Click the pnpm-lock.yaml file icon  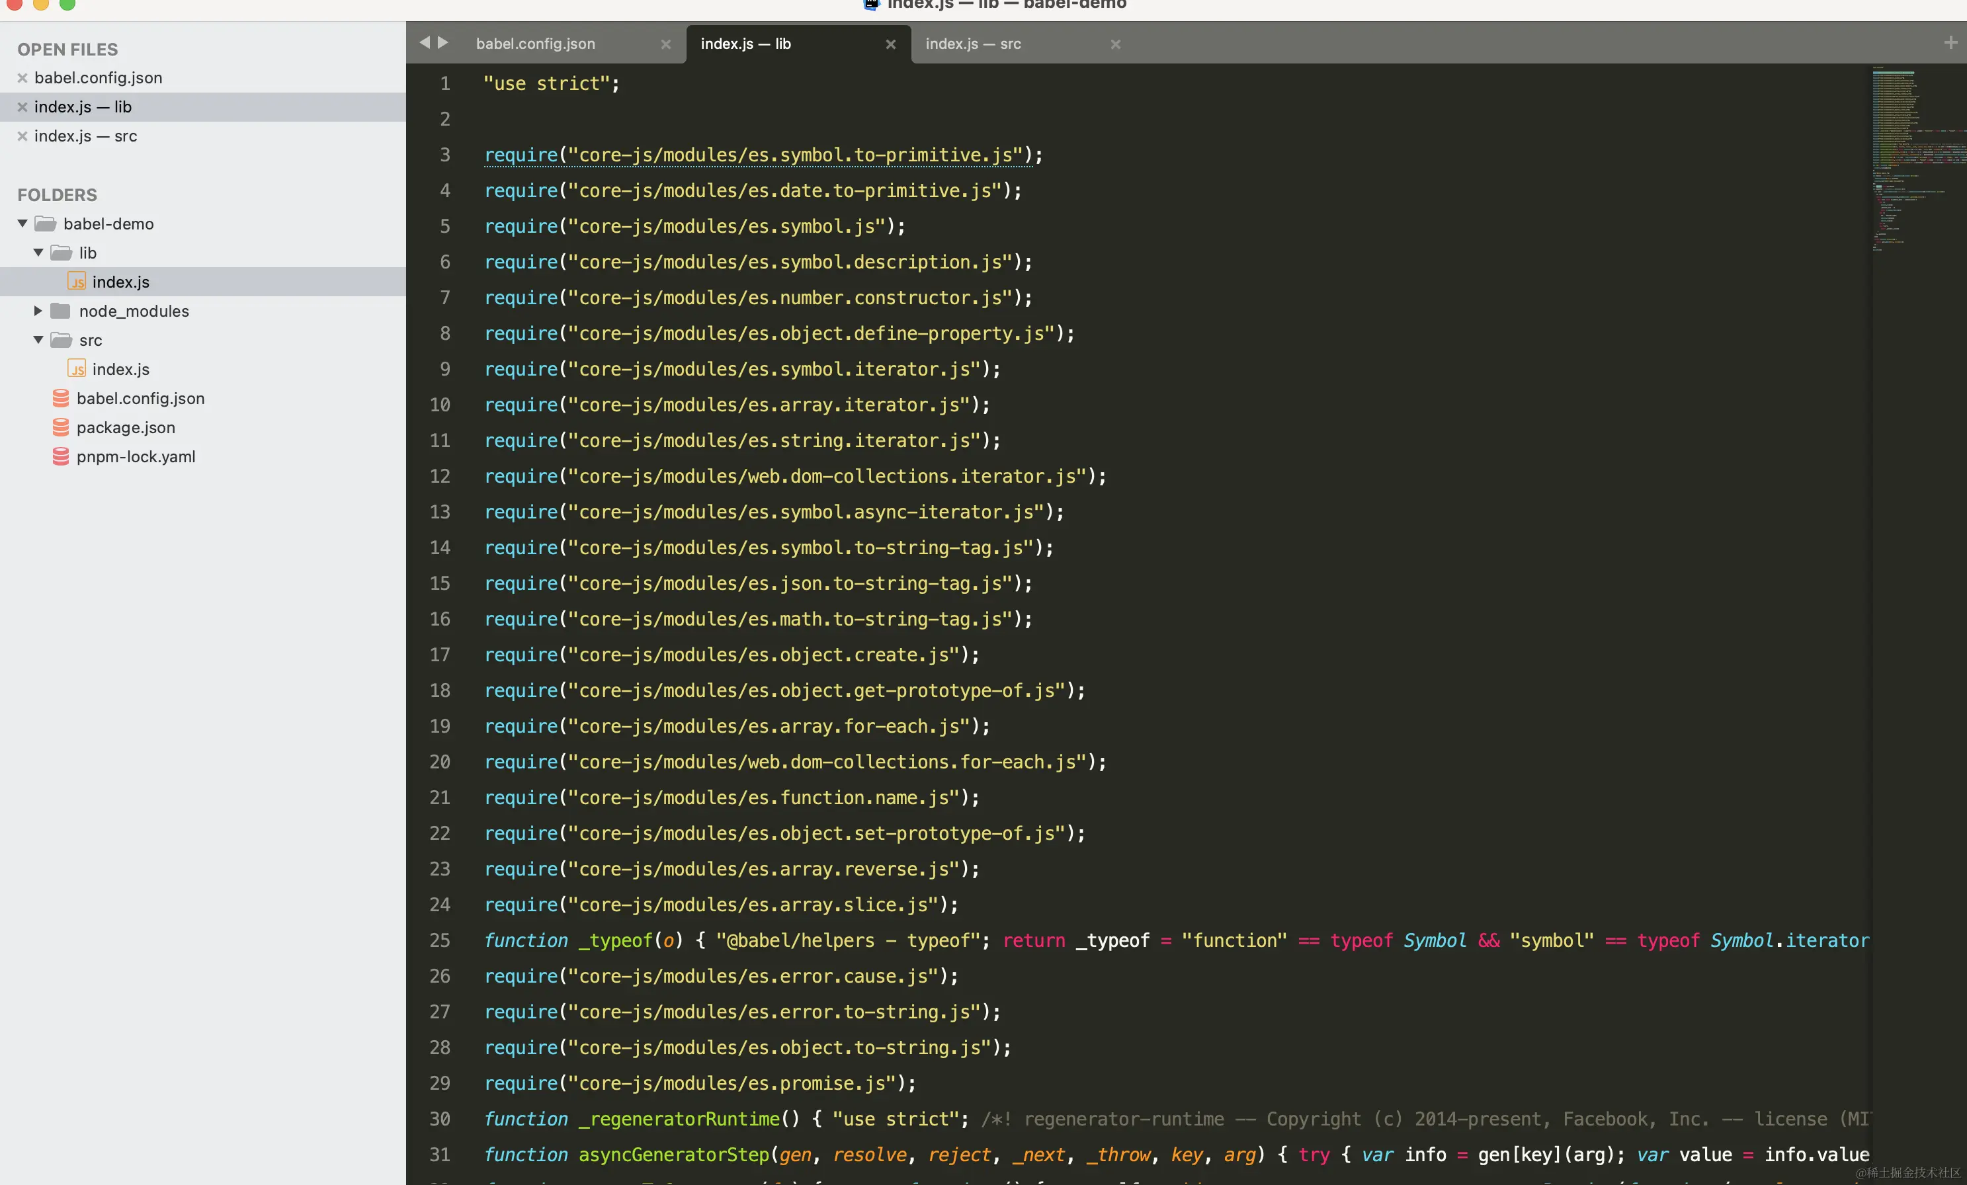[x=61, y=456]
